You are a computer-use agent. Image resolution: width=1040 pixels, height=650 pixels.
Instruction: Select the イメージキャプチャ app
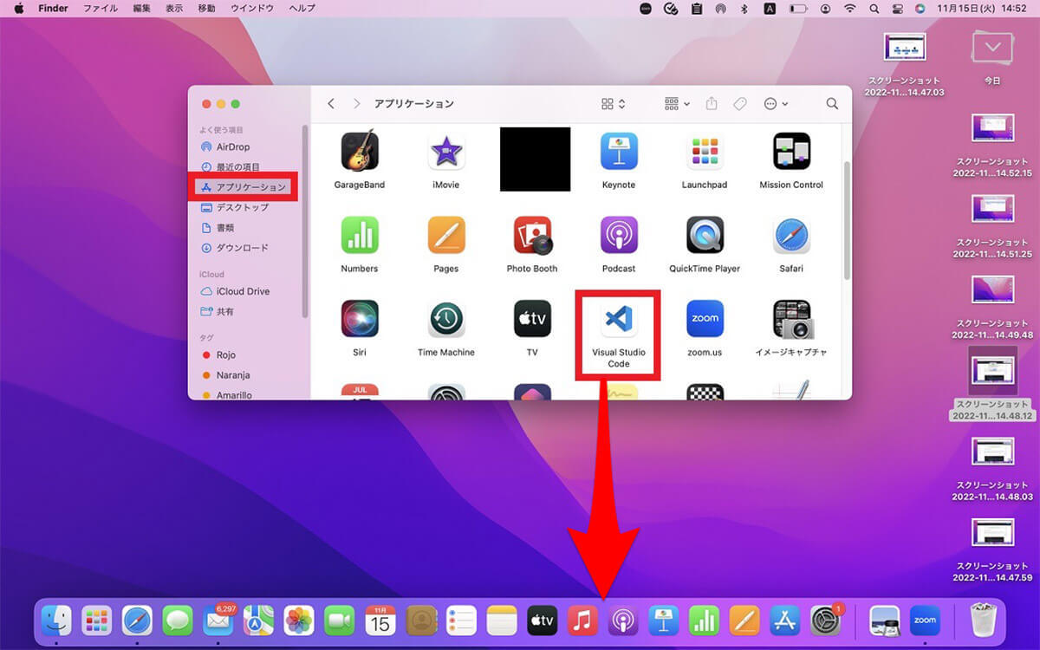791,319
